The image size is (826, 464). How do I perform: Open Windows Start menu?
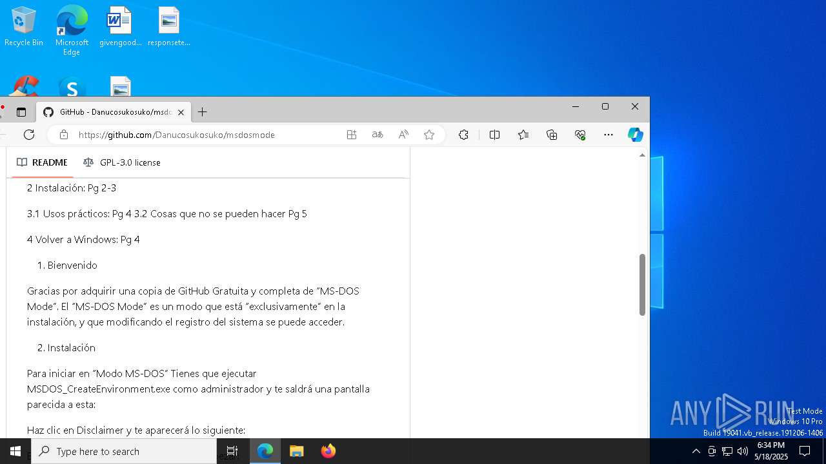click(x=15, y=451)
